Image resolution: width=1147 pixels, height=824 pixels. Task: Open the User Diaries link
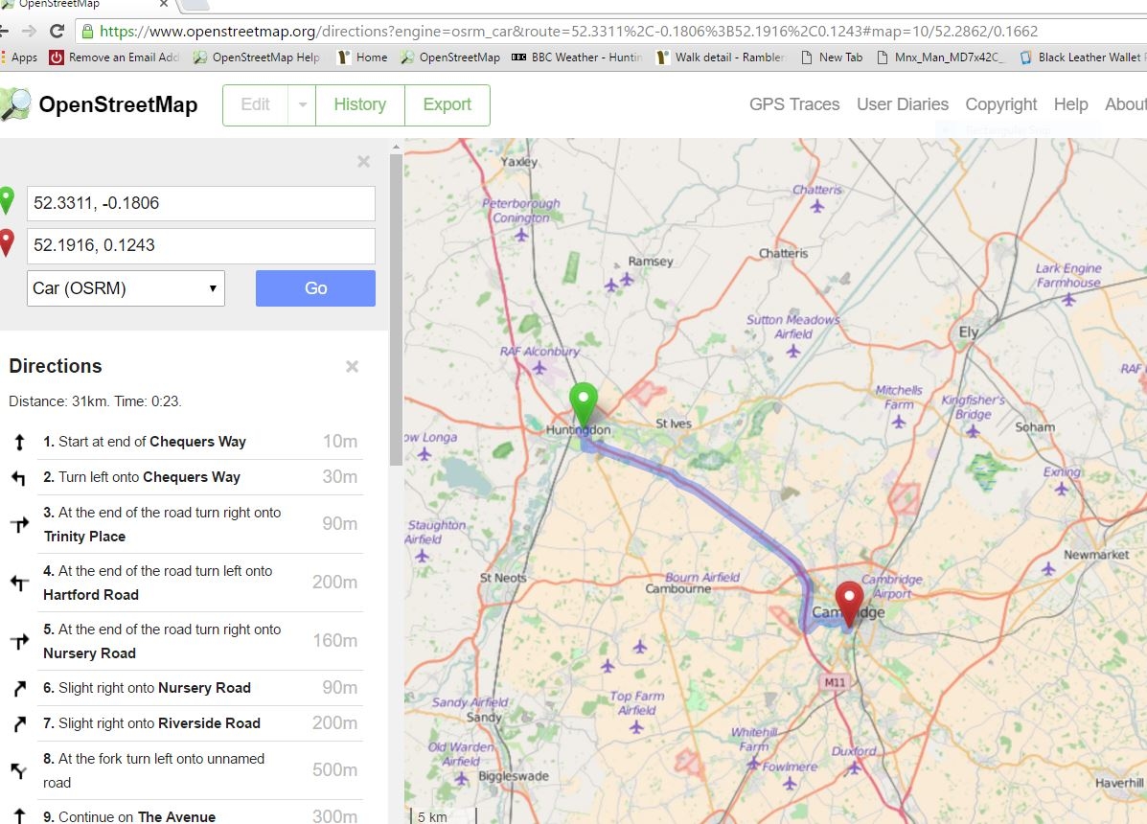tap(902, 104)
